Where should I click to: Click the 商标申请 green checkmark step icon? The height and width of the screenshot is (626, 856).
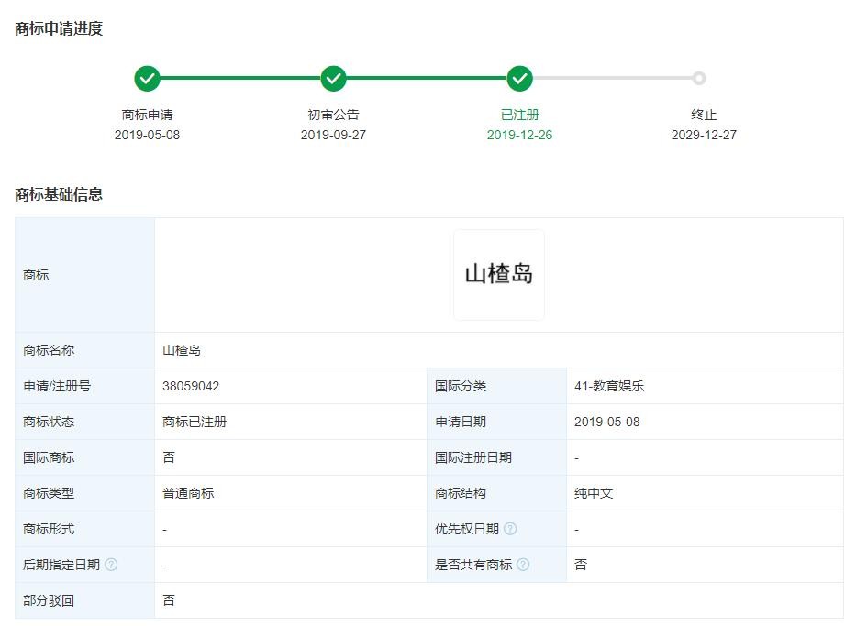147,79
